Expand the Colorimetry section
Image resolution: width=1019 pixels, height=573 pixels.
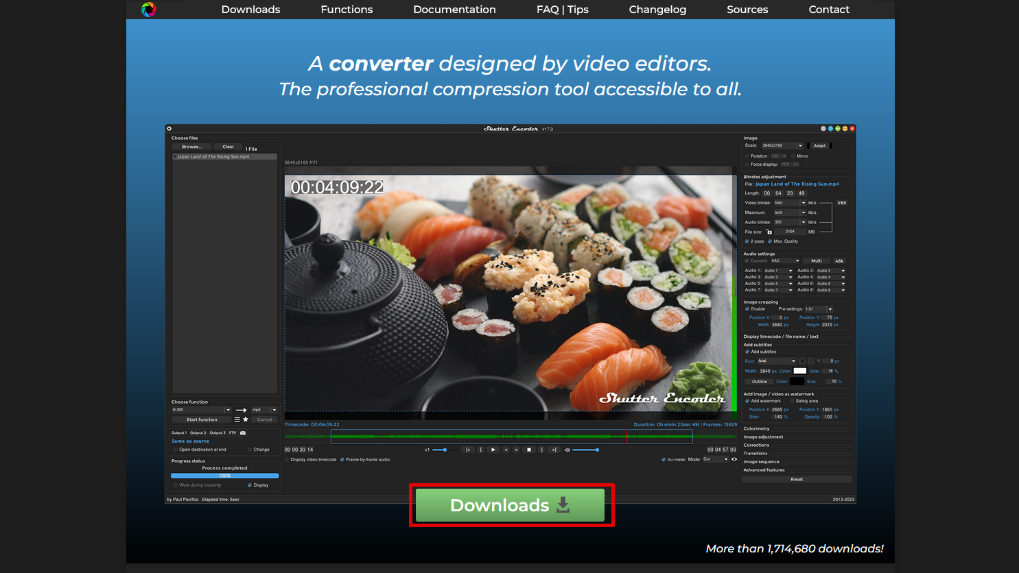757,428
